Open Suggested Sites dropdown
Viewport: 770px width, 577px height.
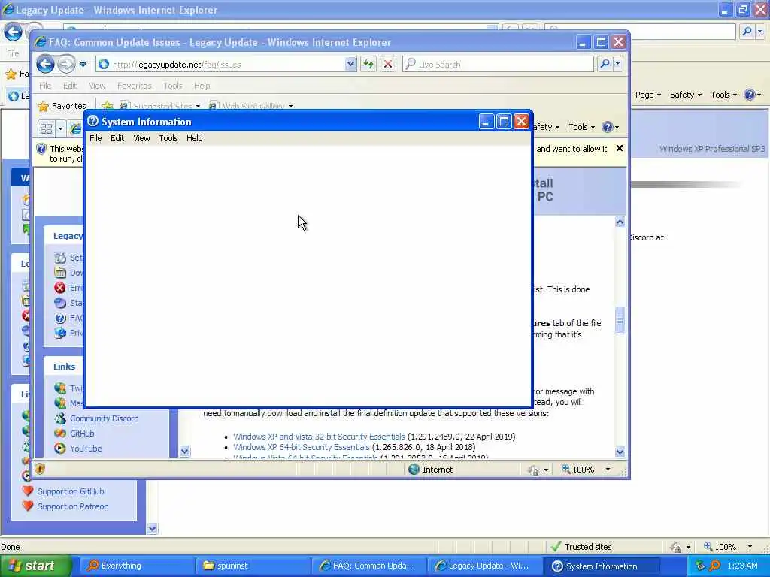pos(198,106)
